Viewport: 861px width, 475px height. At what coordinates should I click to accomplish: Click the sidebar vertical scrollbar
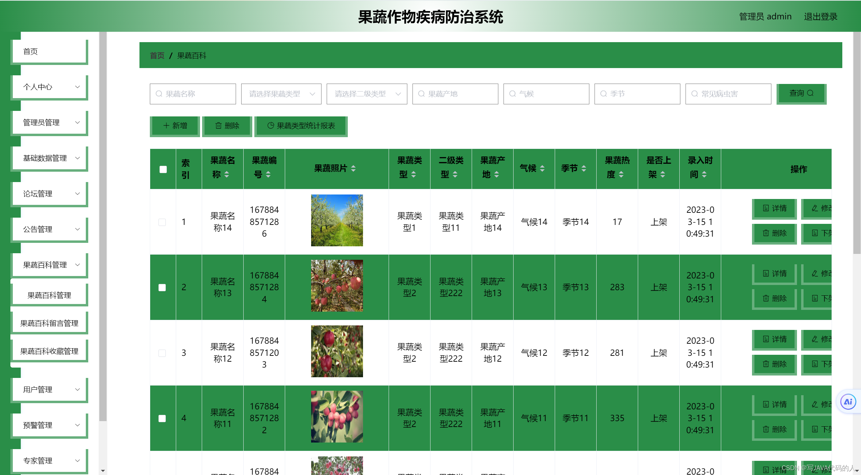coord(103,226)
